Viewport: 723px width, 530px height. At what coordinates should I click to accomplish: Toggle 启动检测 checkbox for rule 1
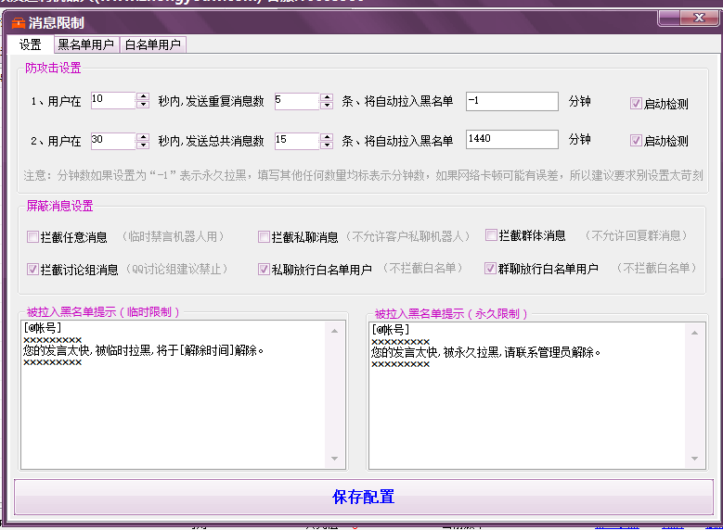coord(636,104)
